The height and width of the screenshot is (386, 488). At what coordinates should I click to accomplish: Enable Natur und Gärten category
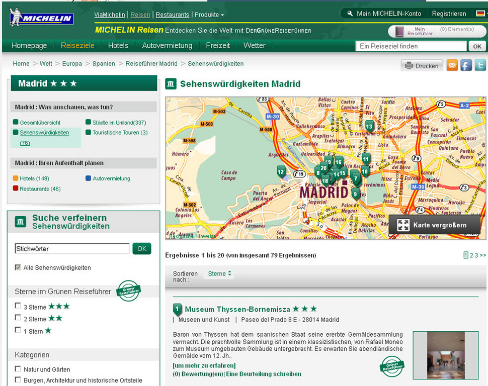click(x=18, y=369)
